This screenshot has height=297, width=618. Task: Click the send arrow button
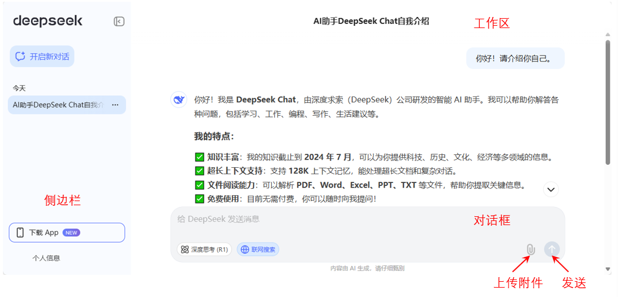click(x=552, y=249)
